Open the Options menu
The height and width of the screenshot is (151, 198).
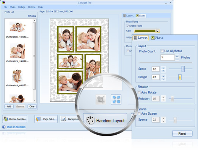coord(31,7)
